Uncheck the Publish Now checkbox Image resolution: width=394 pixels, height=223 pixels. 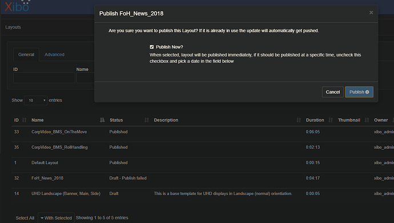[x=151, y=47]
